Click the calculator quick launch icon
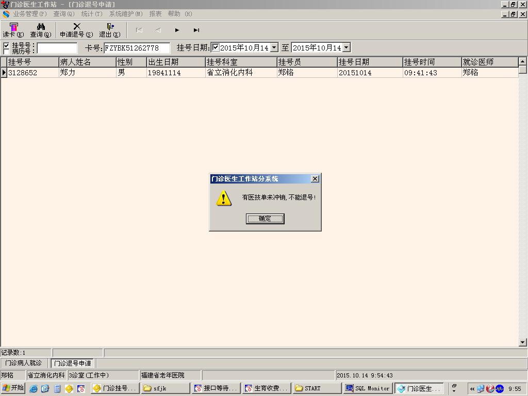Image resolution: width=528 pixels, height=396 pixels. click(x=57, y=389)
